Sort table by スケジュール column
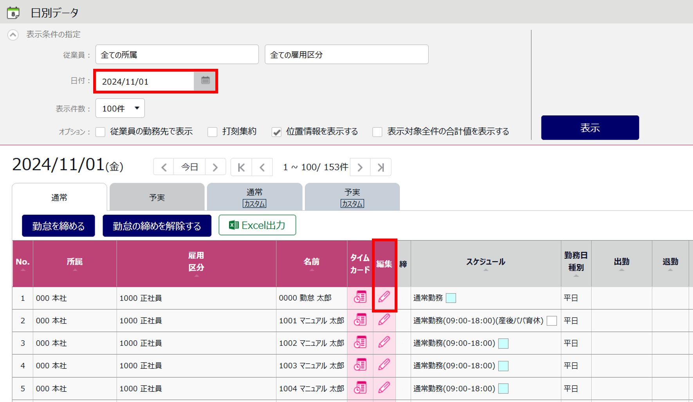Viewport: 693px width, 402px height. click(485, 264)
